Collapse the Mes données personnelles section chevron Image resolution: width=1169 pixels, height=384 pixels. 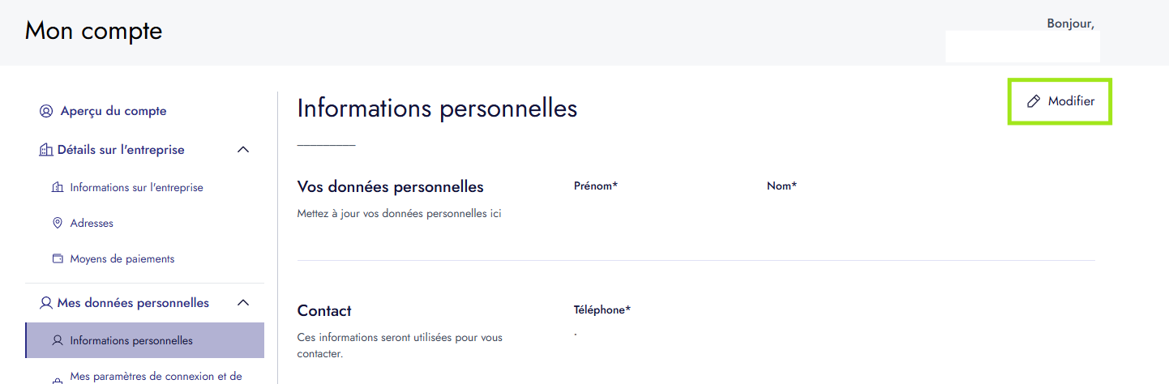(x=242, y=303)
